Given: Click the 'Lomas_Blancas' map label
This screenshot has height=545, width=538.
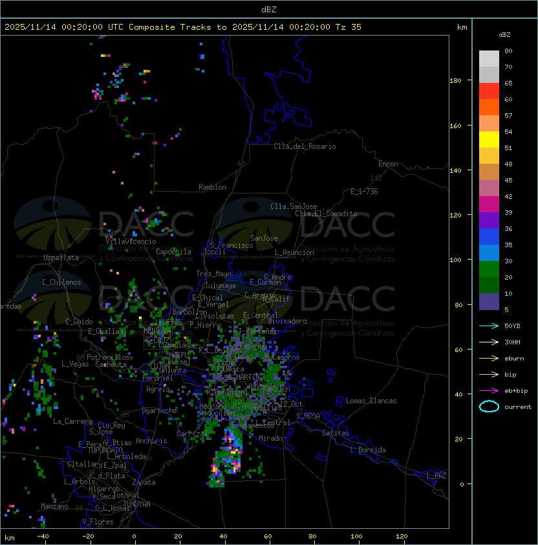Looking at the screenshot, I should click(x=371, y=401).
